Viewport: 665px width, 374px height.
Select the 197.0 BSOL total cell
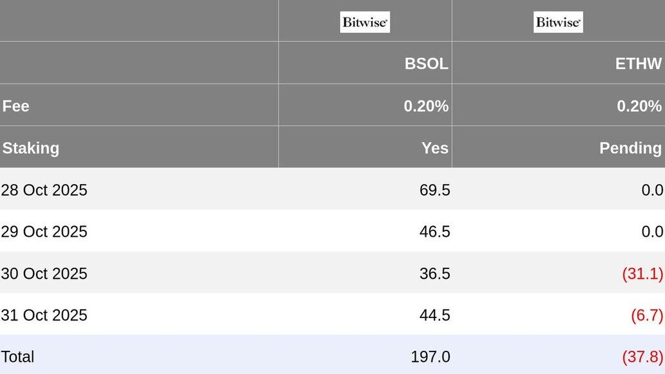(430, 357)
